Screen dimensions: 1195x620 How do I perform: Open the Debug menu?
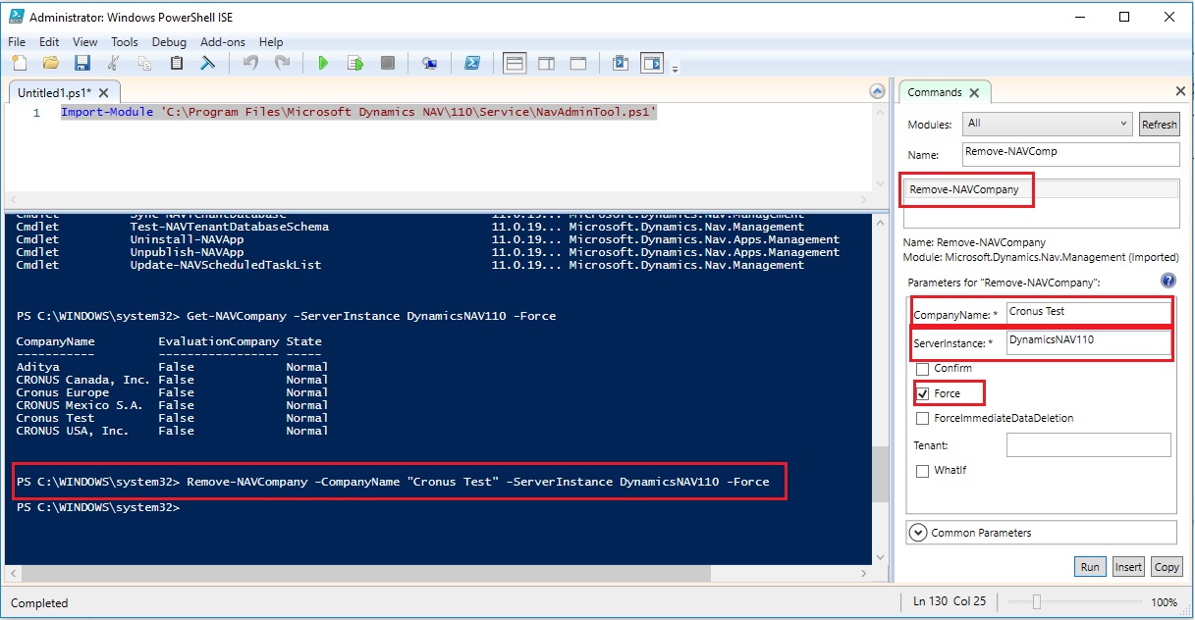[x=169, y=42]
